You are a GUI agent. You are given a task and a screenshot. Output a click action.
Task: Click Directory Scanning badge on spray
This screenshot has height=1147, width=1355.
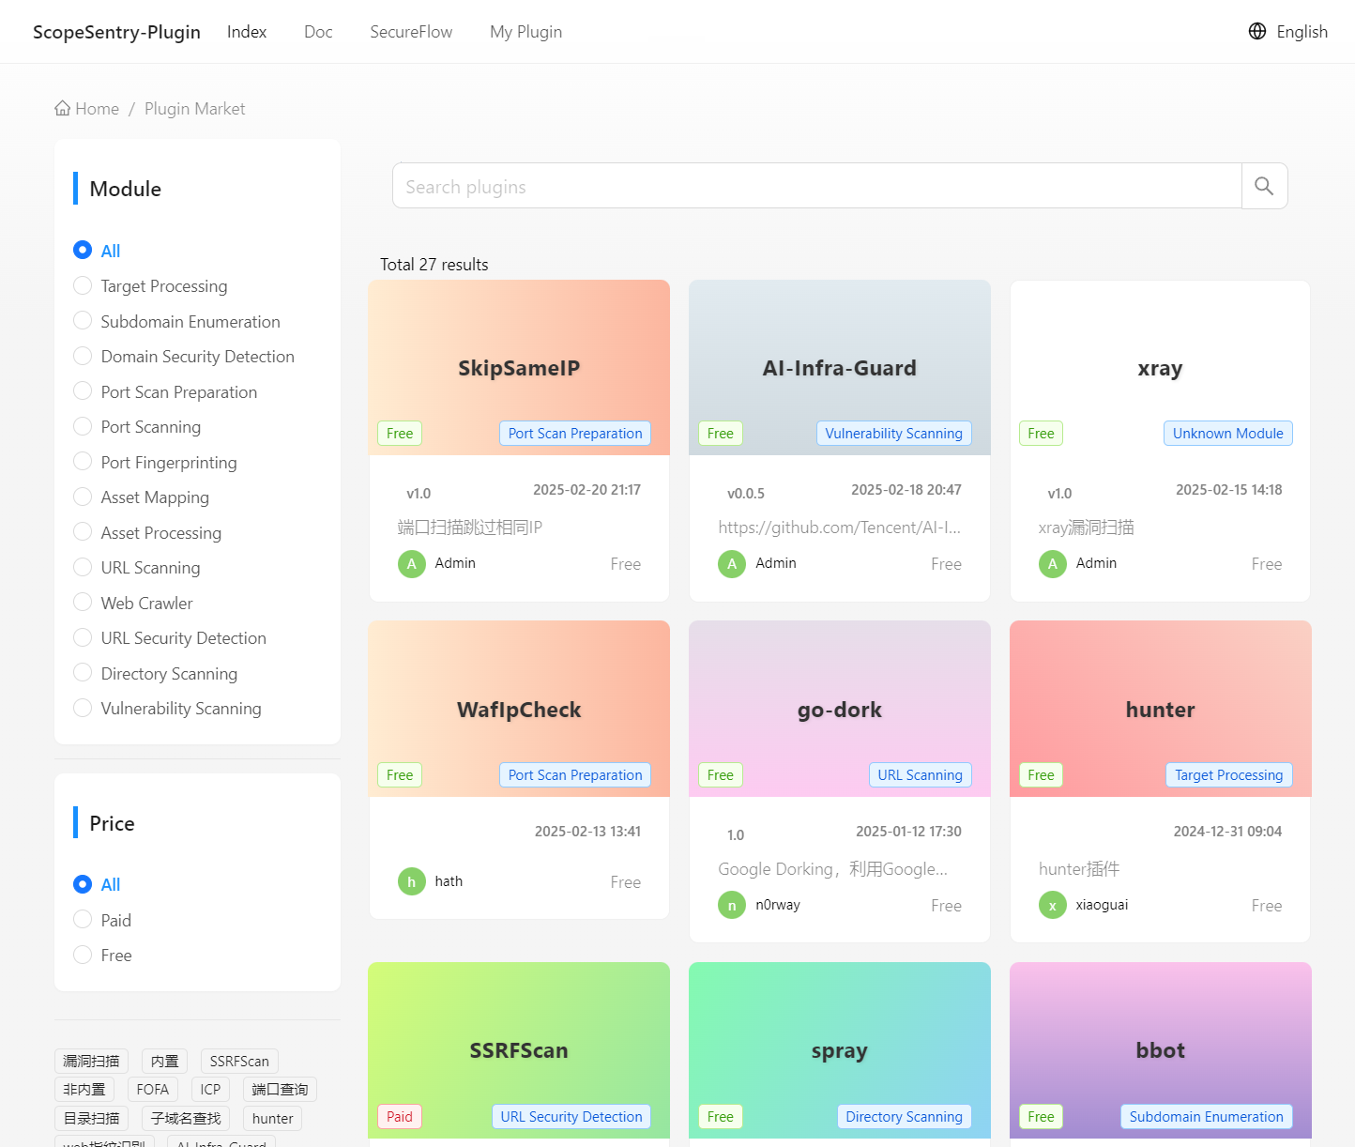[904, 1116]
